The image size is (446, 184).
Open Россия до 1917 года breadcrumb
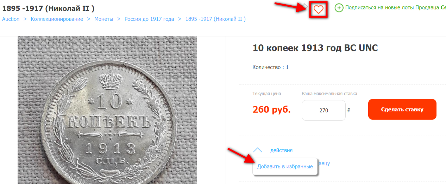[x=149, y=19]
